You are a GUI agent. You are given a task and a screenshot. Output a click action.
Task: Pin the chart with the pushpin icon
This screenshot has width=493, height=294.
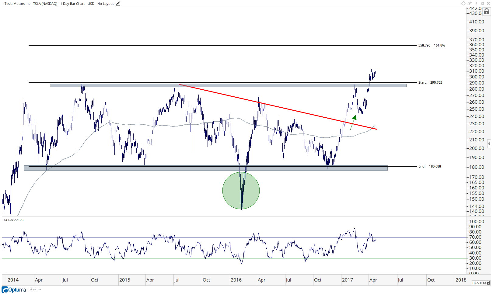click(470, 3)
